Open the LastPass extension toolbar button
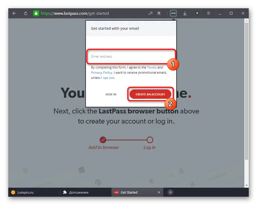The image size is (257, 205). pyautogui.click(x=173, y=13)
